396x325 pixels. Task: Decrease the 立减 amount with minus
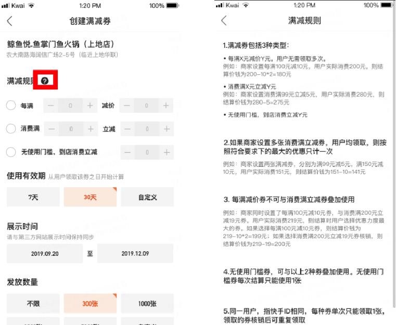click(x=127, y=129)
